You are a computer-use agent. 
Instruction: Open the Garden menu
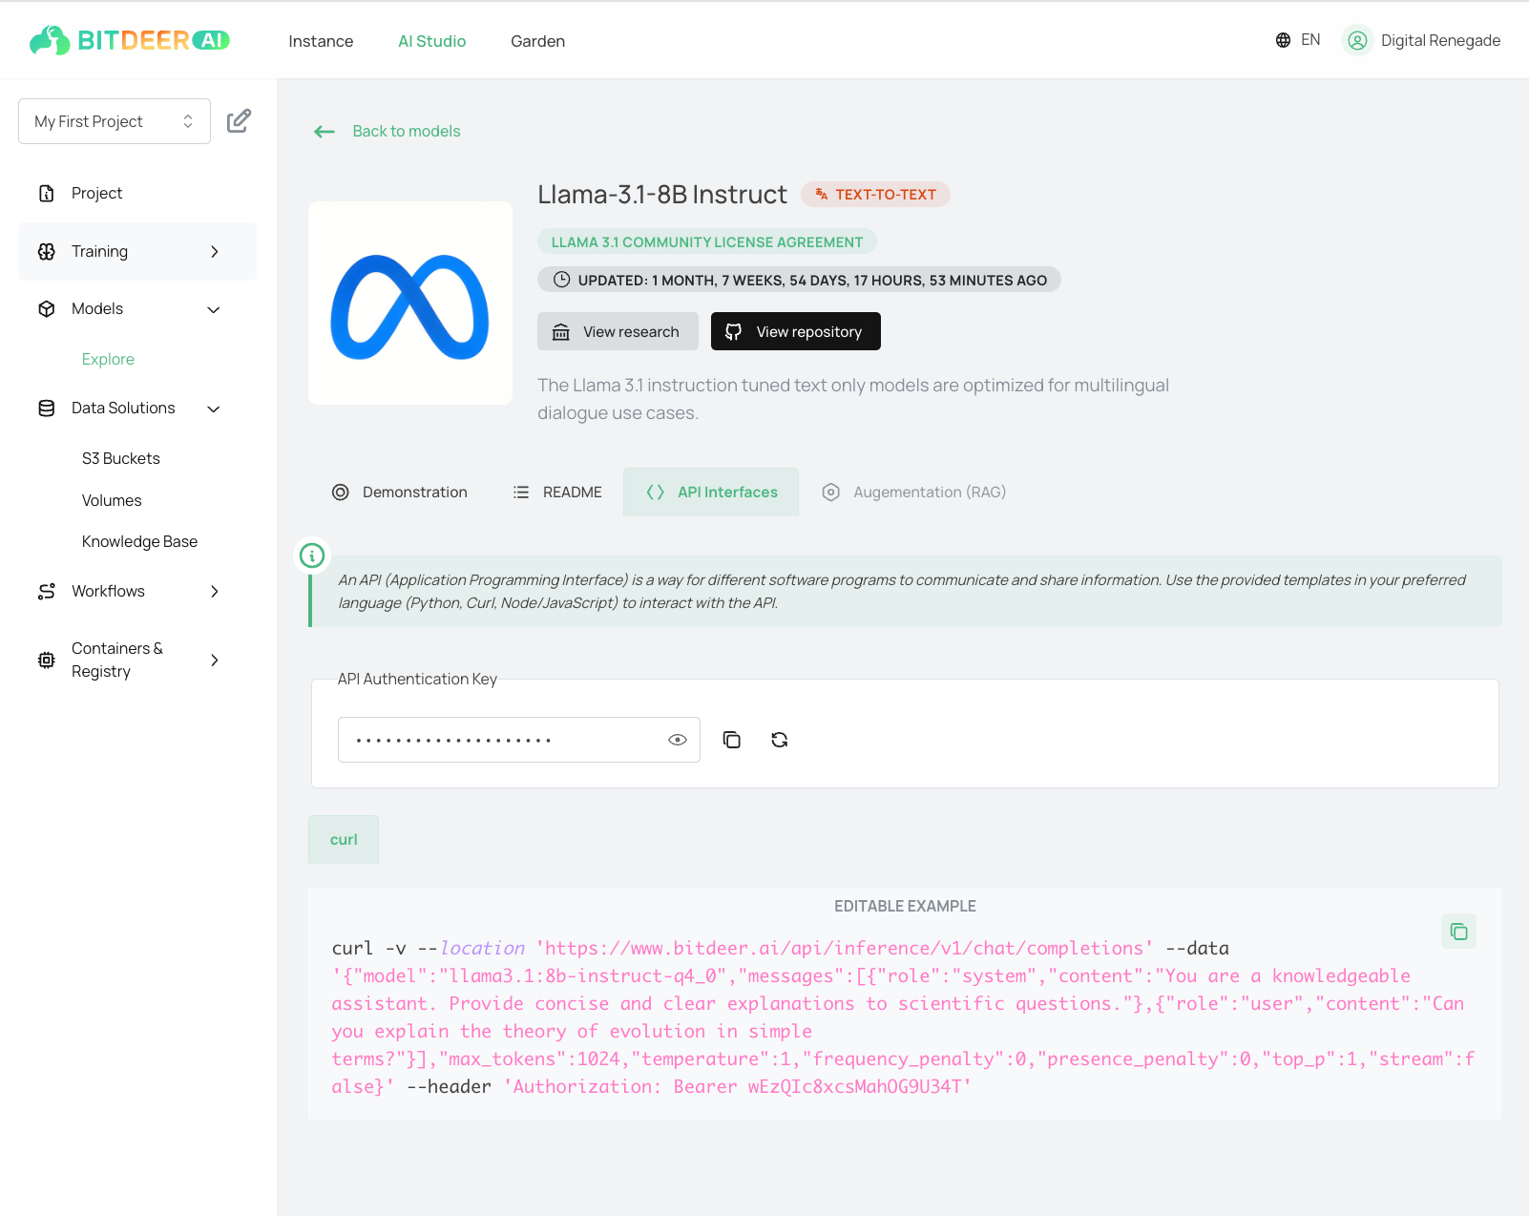point(537,41)
